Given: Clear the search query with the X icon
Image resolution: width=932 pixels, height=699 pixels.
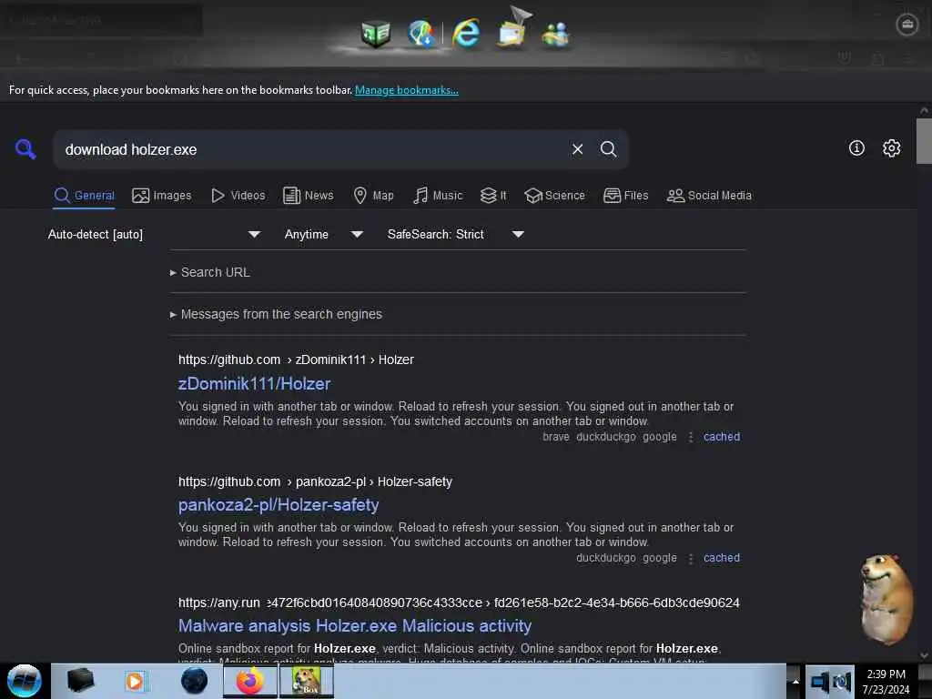Looking at the screenshot, I should tap(577, 149).
